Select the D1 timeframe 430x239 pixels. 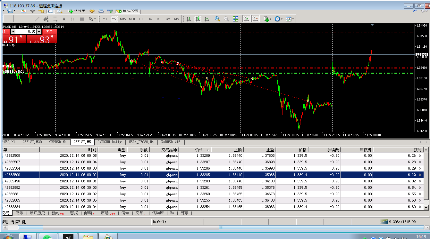click(x=159, y=19)
